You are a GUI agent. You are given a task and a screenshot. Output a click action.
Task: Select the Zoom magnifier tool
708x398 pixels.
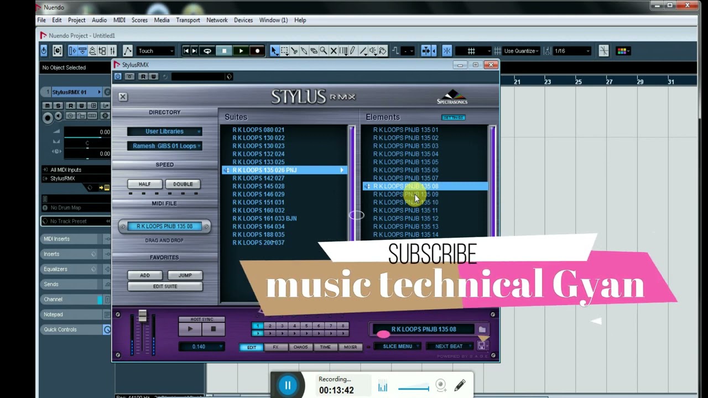pyautogui.click(x=324, y=51)
